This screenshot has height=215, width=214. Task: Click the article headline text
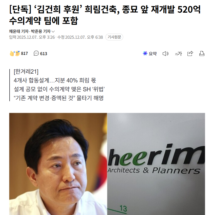pyautogui.click(x=105, y=15)
